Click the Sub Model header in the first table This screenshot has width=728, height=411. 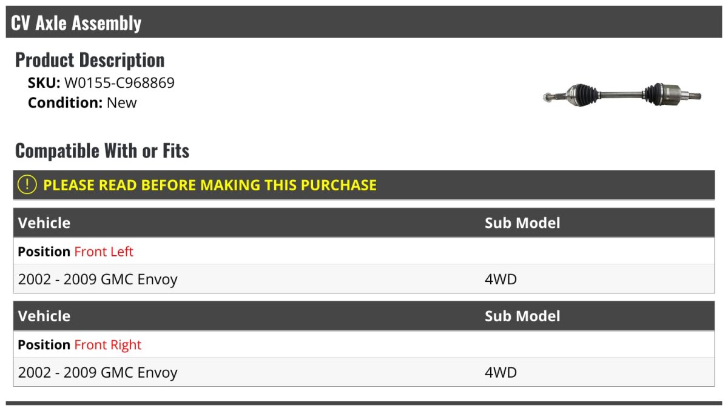click(522, 222)
